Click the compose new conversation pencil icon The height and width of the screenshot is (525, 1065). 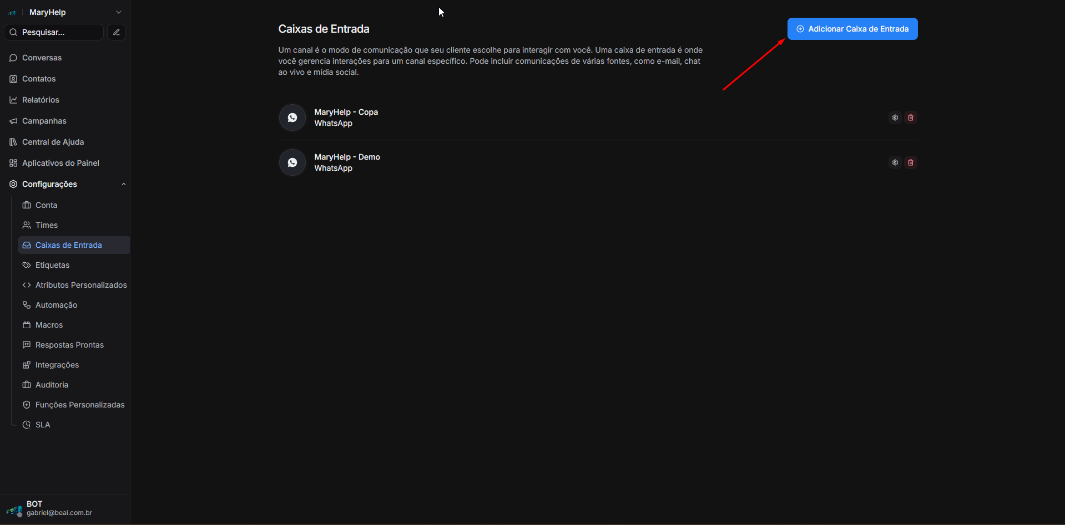click(117, 32)
